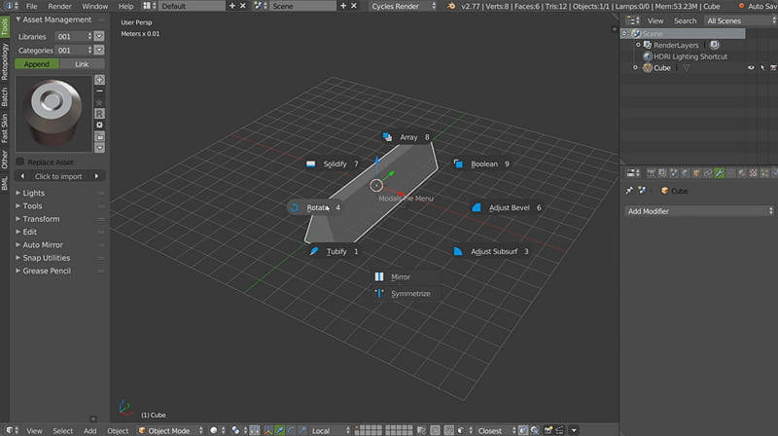778x436 pixels.
Task: Open the Add Modifier dropdown
Action: [x=698, y=211]
